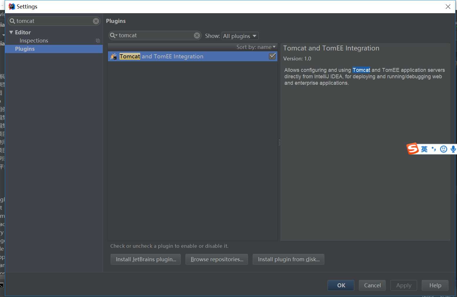The height and width of the screenshot is (297, 457).
Task: Click Browse repositories button
Action: click(x=217, y=259)
